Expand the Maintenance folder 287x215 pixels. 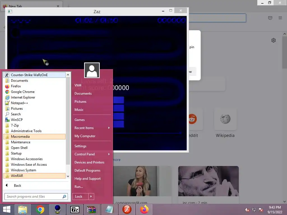[34, 142]
